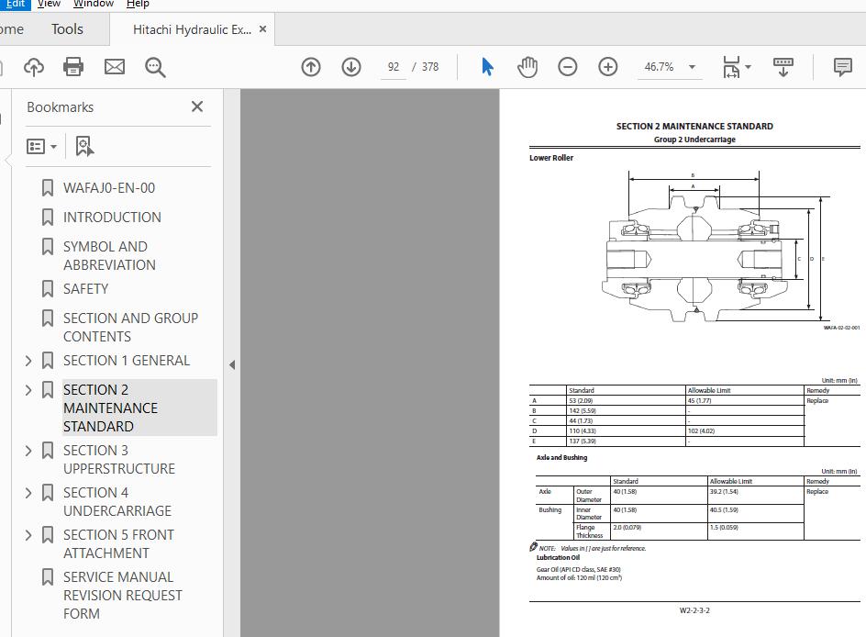Expand SECTION 1 GENERAL bookmark

[28, 361]
